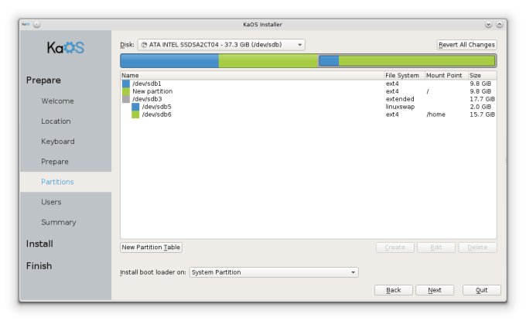Screen dimensions: 526x321
Task: Click the blue color marker of /dev/sdb1
Action: pyautogui.click(x=126, y=84)
